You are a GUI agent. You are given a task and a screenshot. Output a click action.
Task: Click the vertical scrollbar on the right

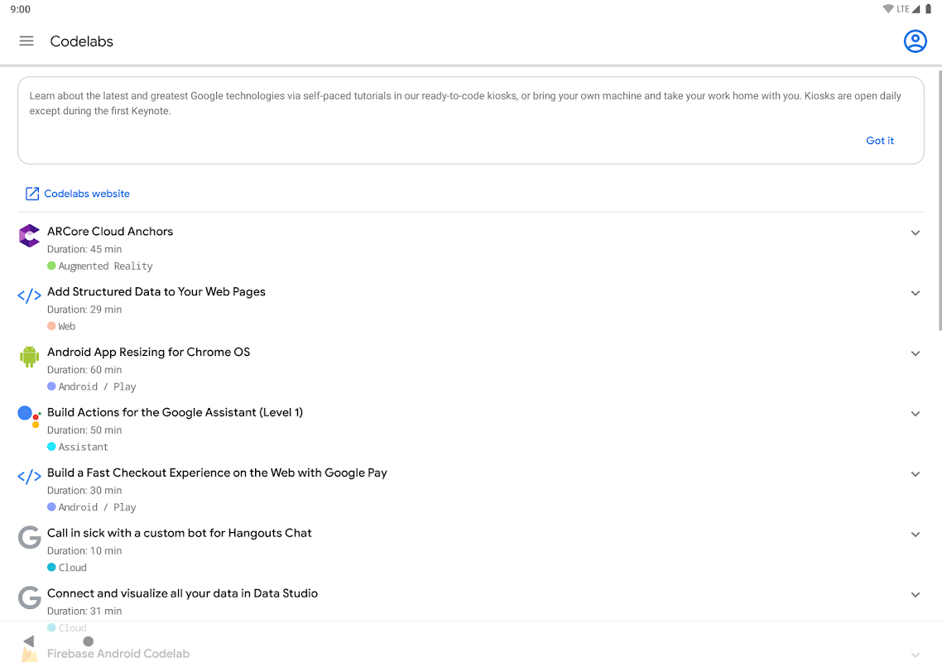[940, 200]
